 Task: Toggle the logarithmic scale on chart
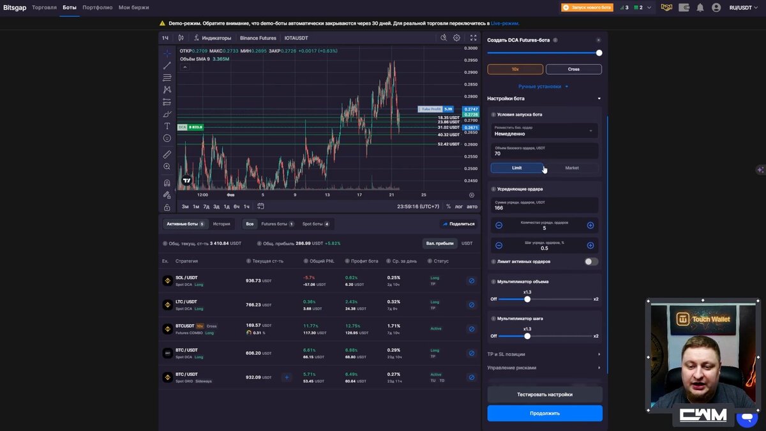point(459,206)
